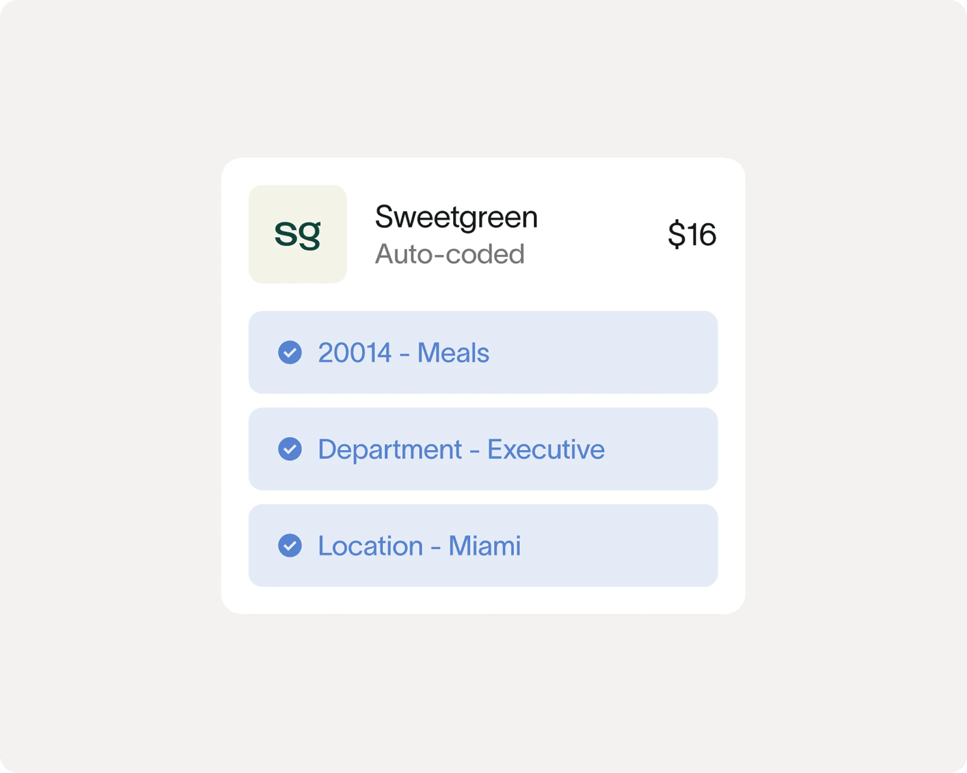This screenshot has height=773, width=967.
Task: Click the dash between Location and Miami
Action: click(x=435, y=546)
